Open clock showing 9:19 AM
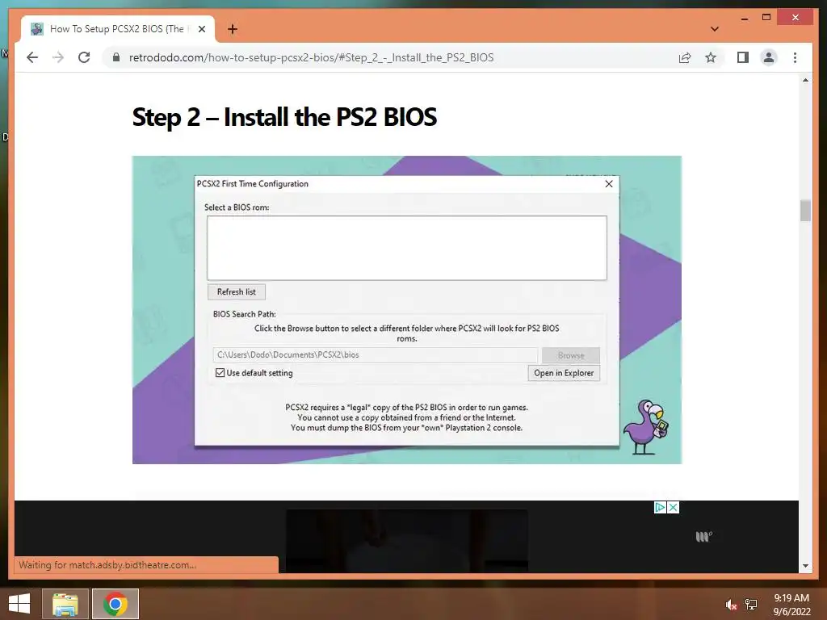The image size is (827, 620). pyautogui.click(x=791, y=605)
